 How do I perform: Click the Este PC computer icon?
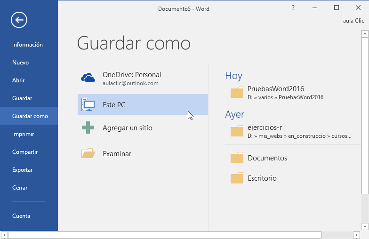point(88,104)
